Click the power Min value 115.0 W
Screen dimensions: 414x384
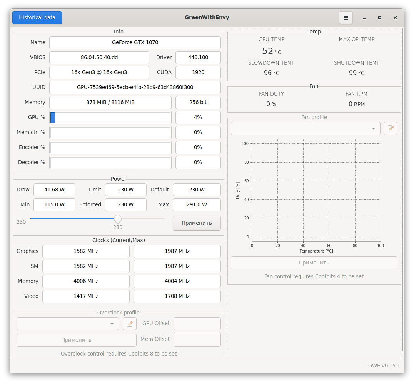pyautogui.click(x=54, y=205)
